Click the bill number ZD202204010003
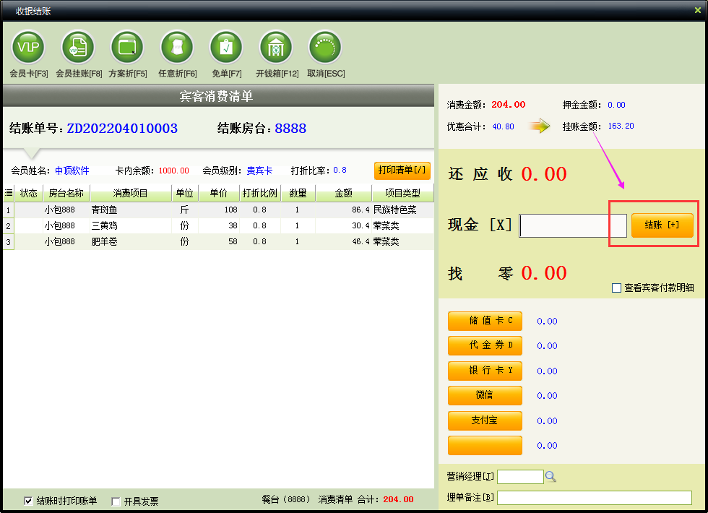Image resolution: width=708 pixels, height=513 pixels. tap(122, 129)
